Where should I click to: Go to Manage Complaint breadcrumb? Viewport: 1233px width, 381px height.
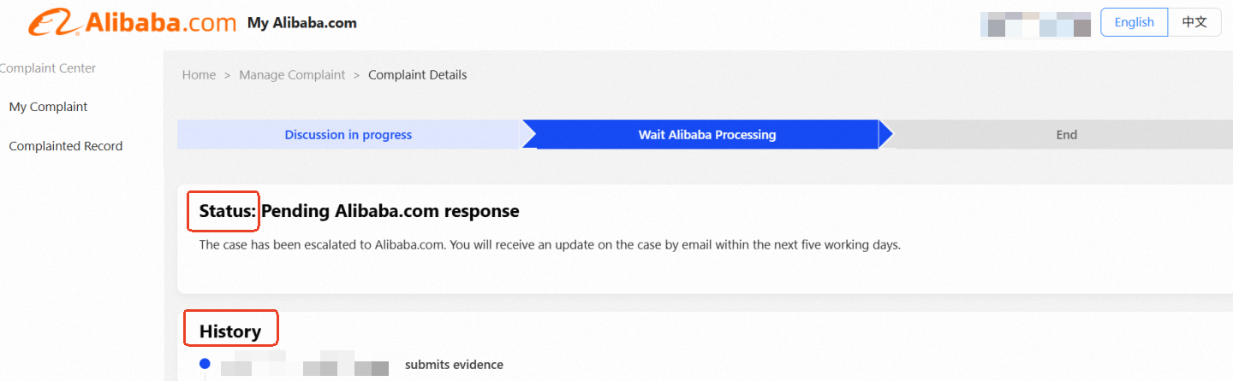tap(292, 75)
